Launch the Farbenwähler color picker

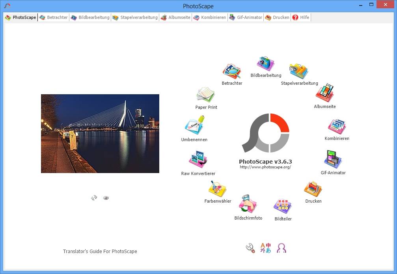click(x=217, y=189)
